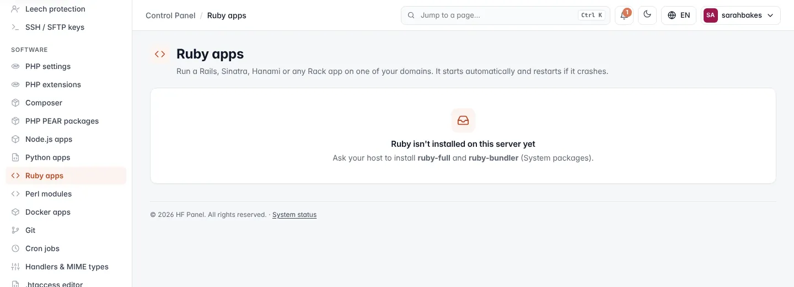Click the search magnifier icon
794x287 pixels.
[411, 15]
